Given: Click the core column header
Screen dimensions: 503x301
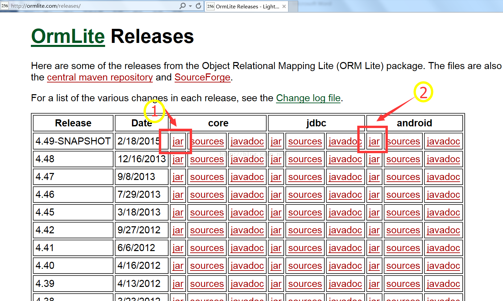Looking at the screenshot, I should [x=218, y=123].
